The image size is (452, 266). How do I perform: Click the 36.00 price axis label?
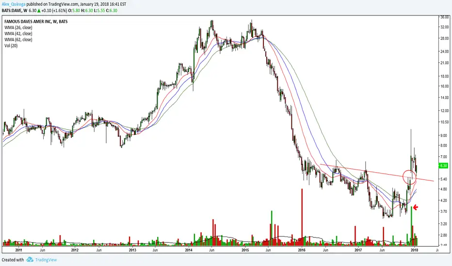(444, 17)
